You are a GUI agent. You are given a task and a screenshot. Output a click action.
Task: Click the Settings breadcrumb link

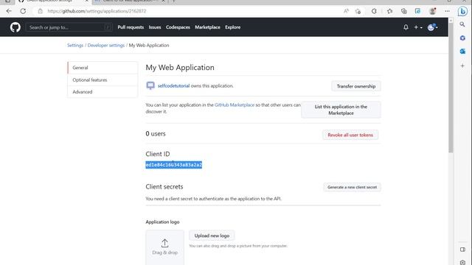click(x=75, y=46)
